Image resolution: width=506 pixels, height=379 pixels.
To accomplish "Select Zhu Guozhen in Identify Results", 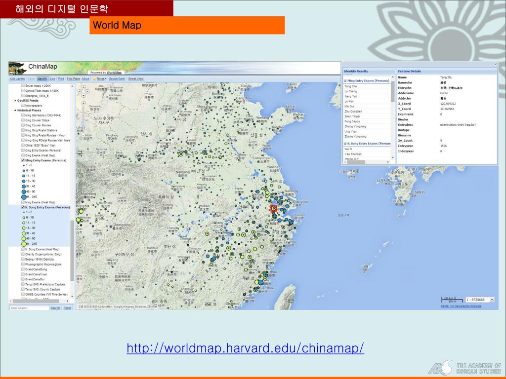I will pos(367,112).
